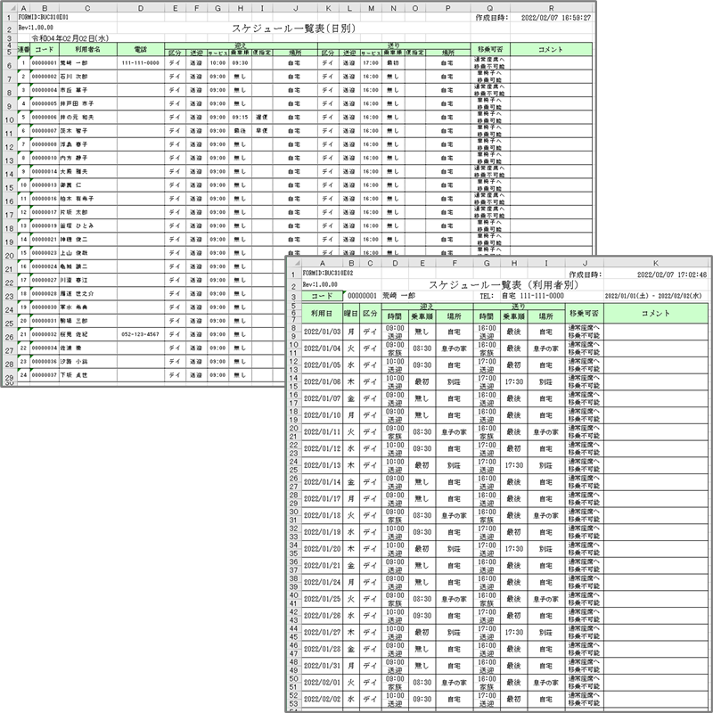Click user cell 00000001 荒崎 一郎 in per-user sheet
The width and height of the screenshot is (713, 713).
click(381, 296)
